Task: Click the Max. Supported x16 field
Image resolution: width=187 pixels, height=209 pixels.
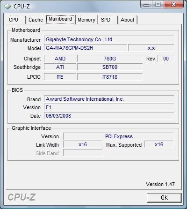Action: [159, 144]
